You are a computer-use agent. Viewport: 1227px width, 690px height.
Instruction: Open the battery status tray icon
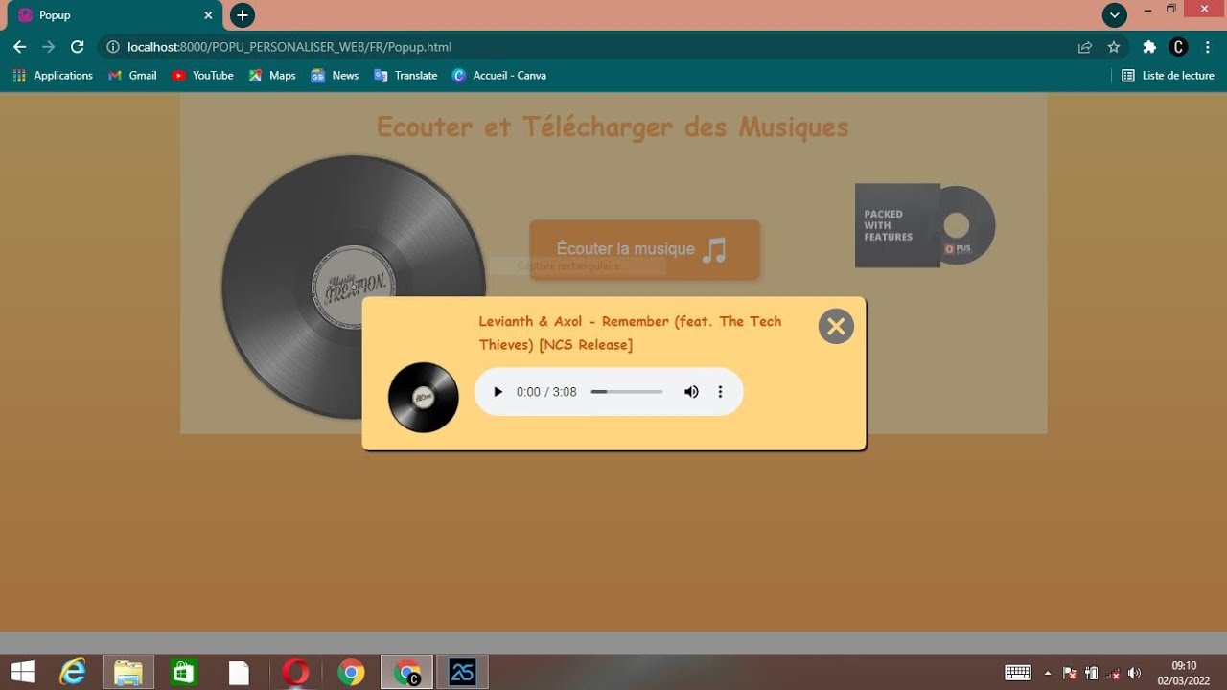coord(1092,673)
